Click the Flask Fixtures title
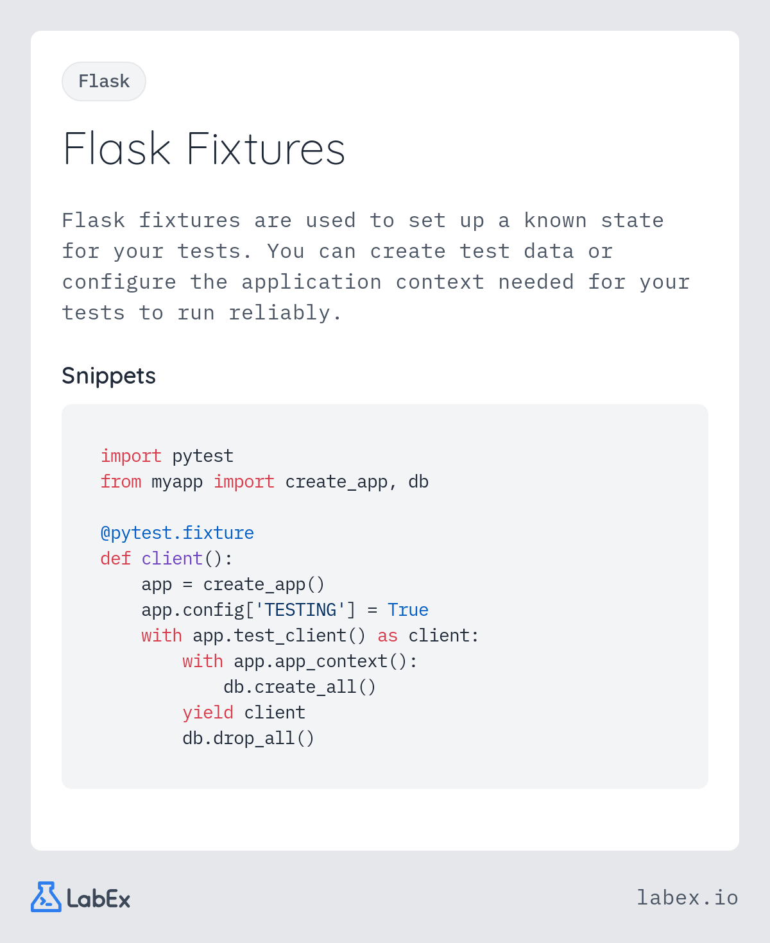The width and height of the screenshot is (770, 943). [x=204, y=149]
